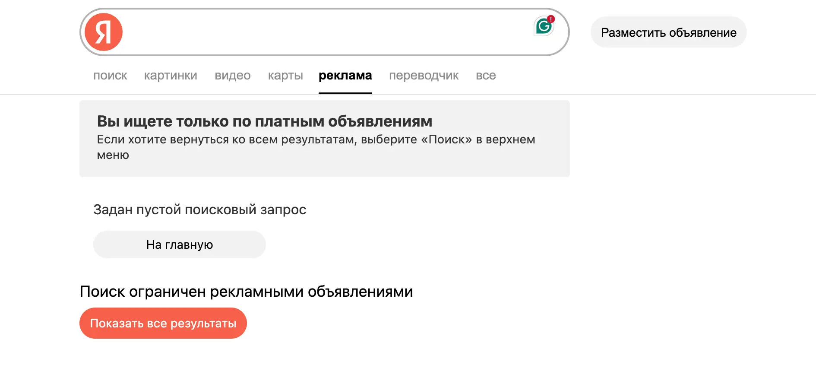
Task: Expand the «все» services menu
Action: [x=486, y=76]
